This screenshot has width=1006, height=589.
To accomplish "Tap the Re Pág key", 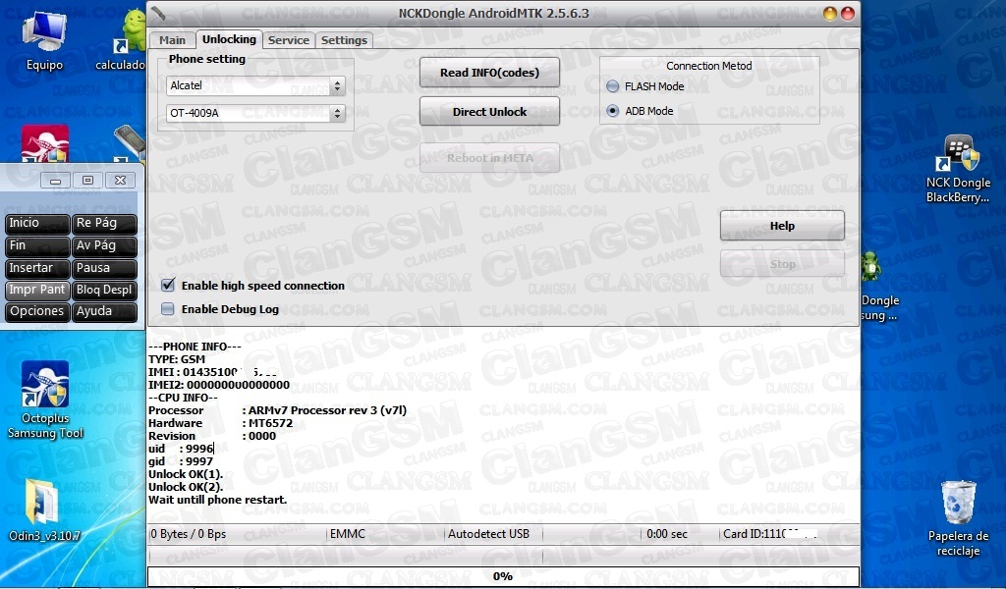I will (x=104, y=223).
